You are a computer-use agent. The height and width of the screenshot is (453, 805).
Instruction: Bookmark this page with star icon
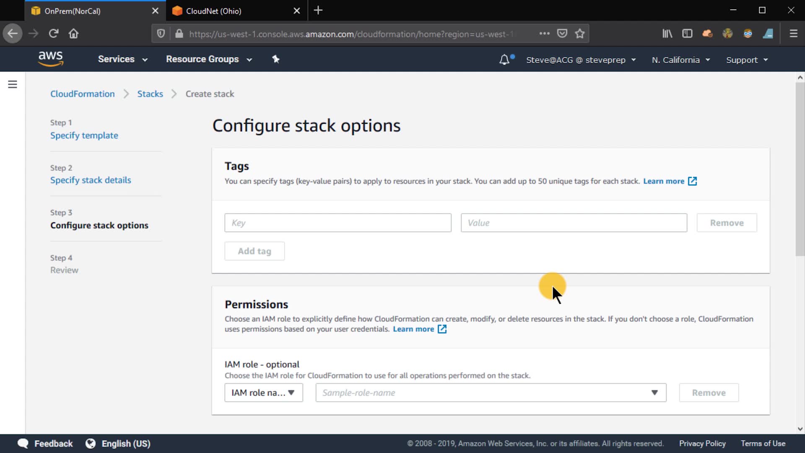tap(580, 34)
